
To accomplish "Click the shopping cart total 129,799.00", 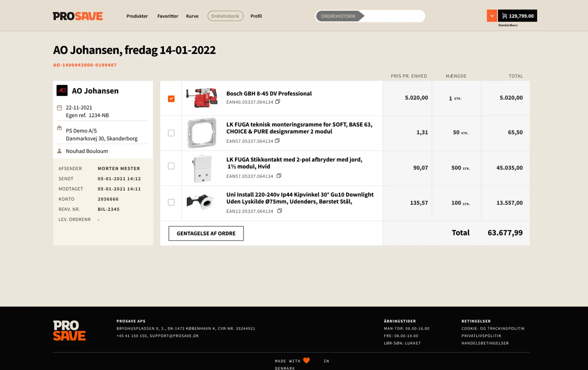I will pyautogui.click(x=517, y=16).
